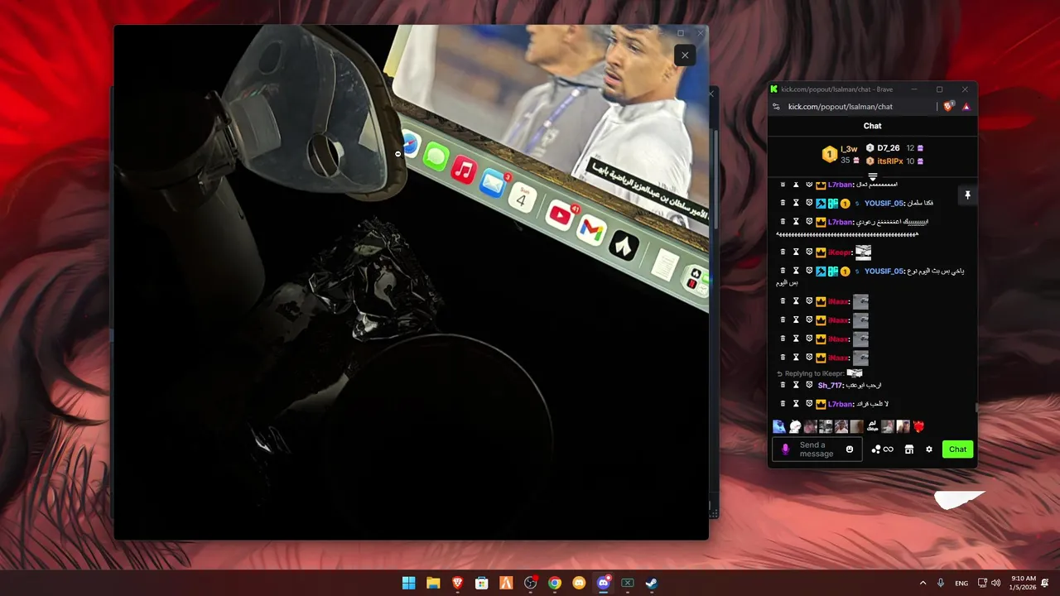Switch the ENG input language
Screen dimensions: 1060x596
click(961, 583)
